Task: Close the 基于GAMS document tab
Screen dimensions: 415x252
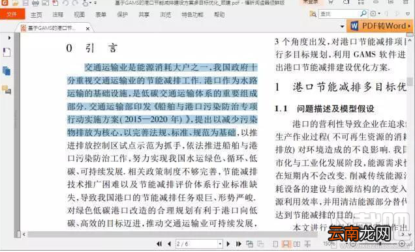Action: [87, 29]
